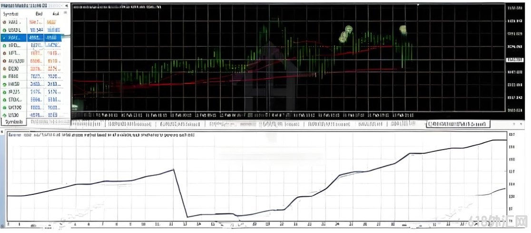
Task: Click the highlighted current price label on price axis
Action: click(514, 60)
